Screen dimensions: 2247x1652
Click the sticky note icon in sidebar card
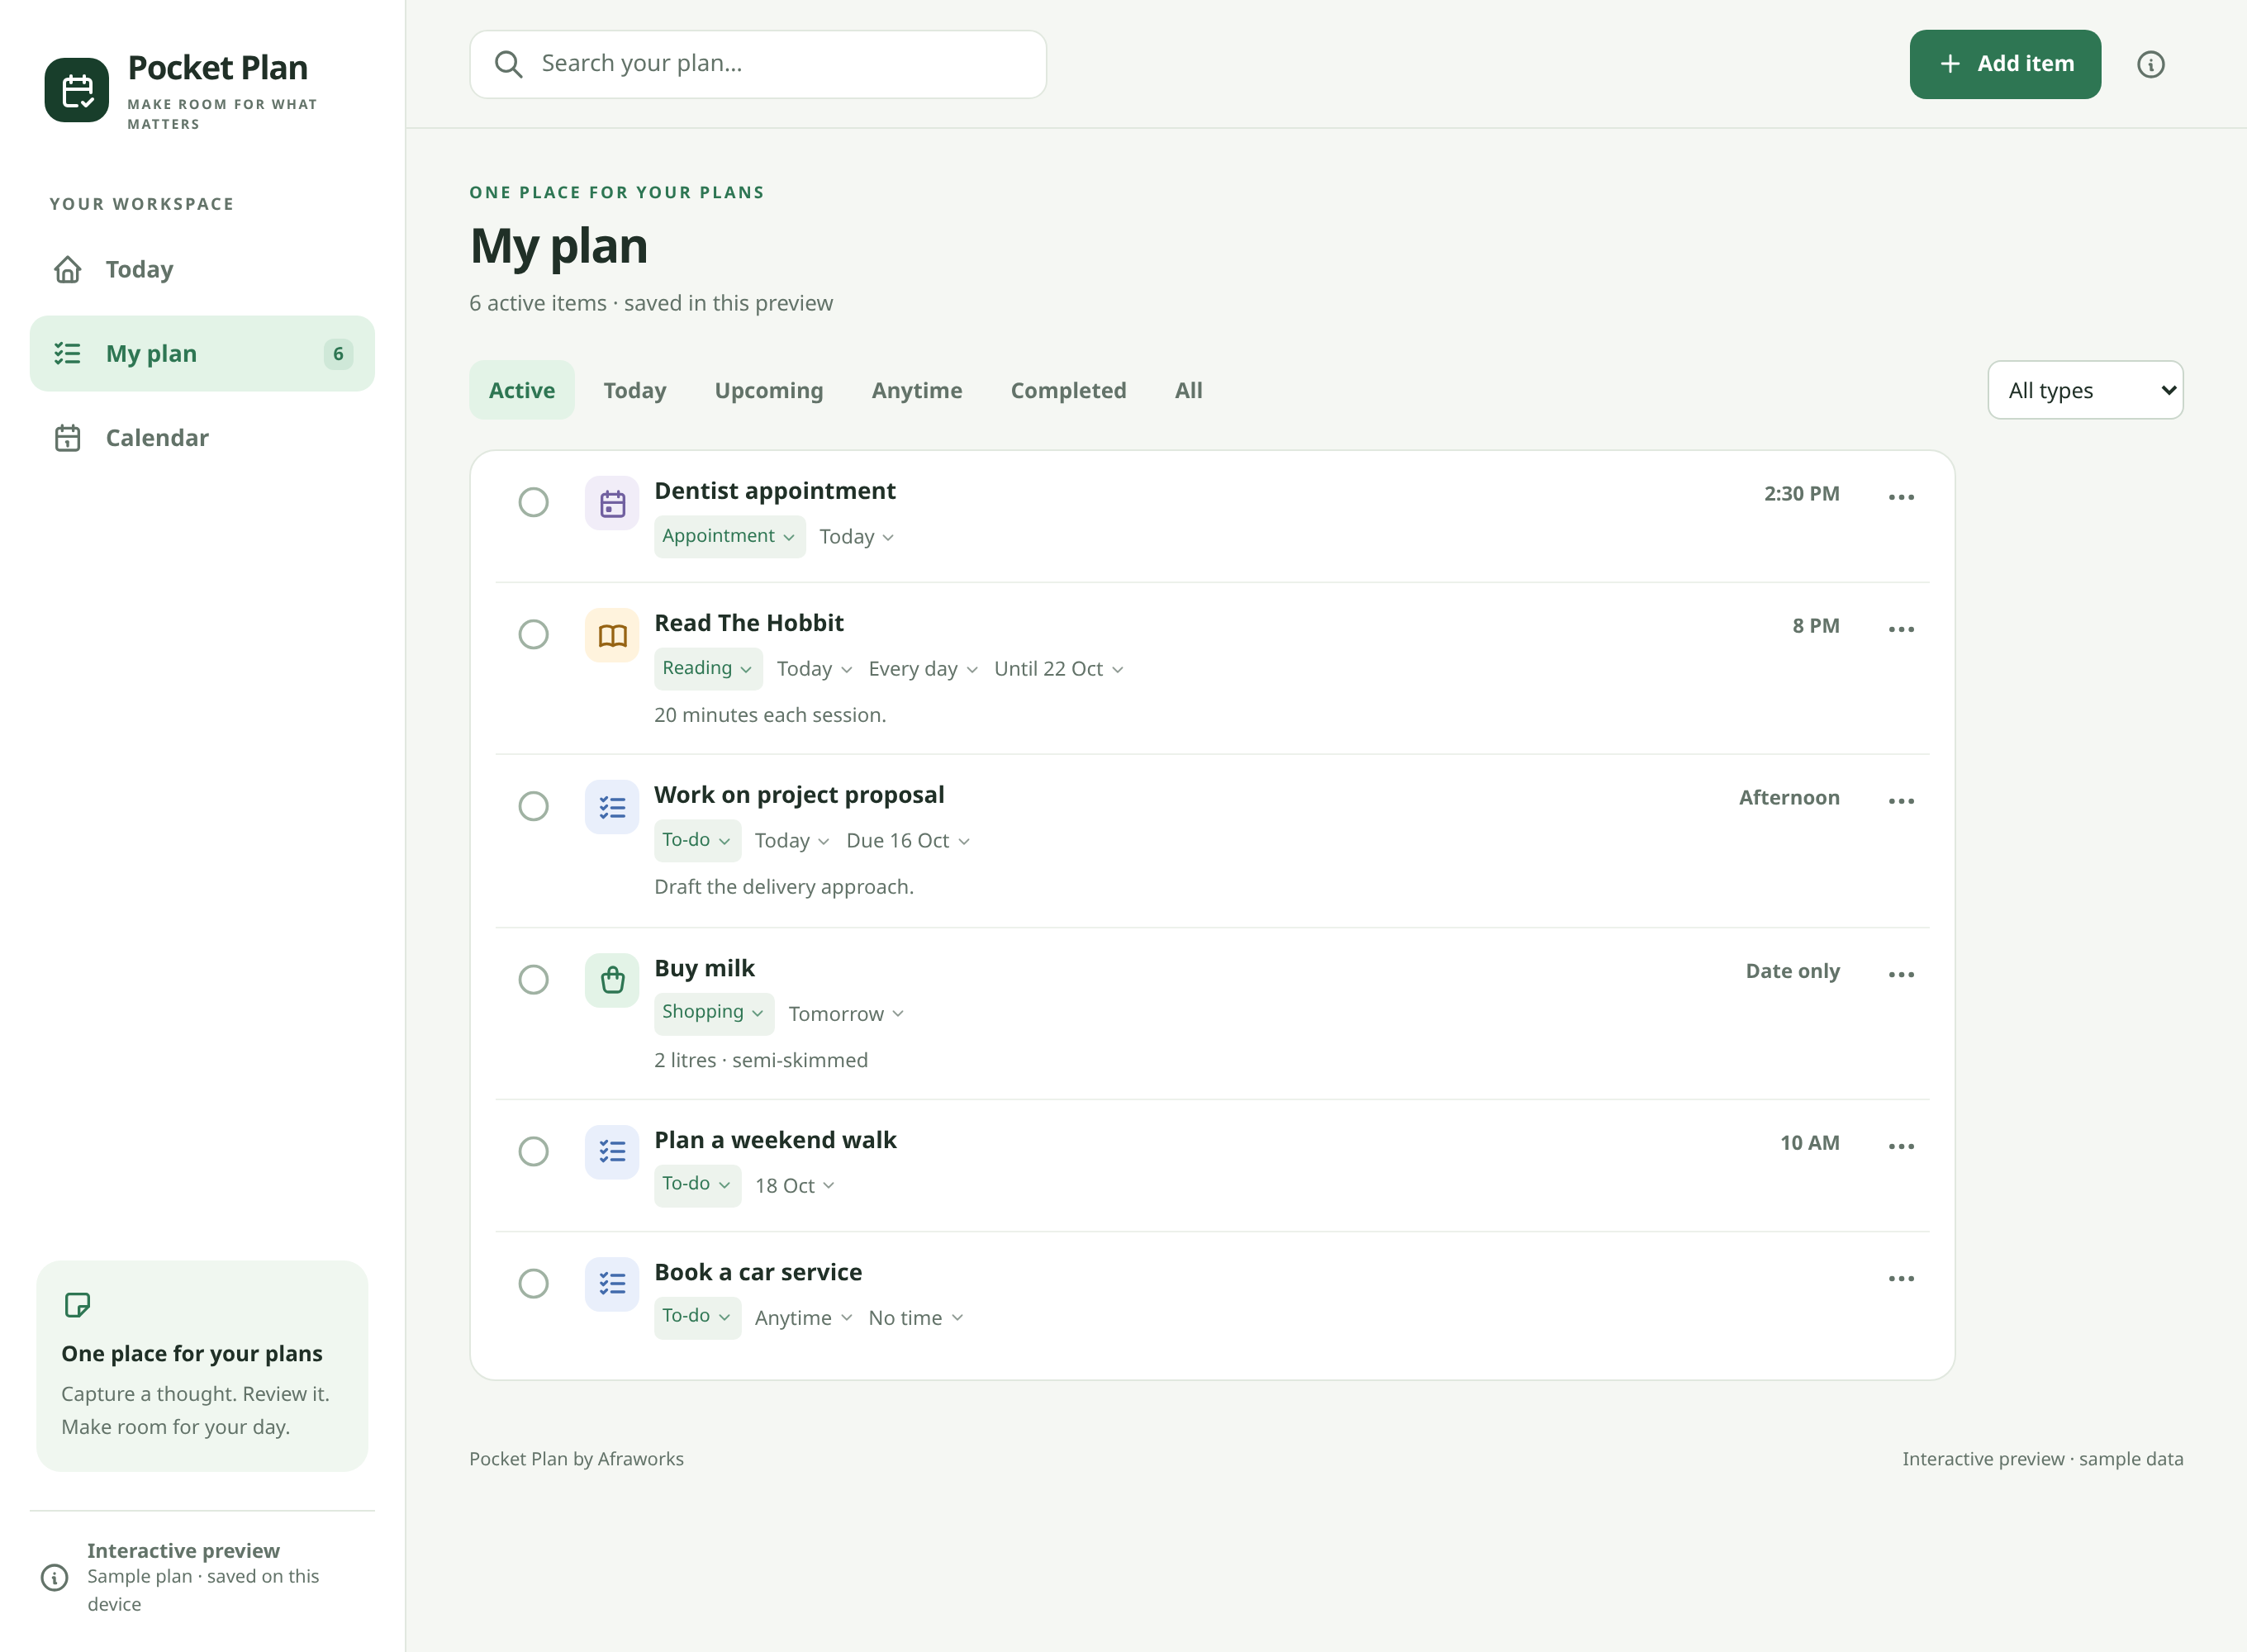click(x=77, y=1305)
